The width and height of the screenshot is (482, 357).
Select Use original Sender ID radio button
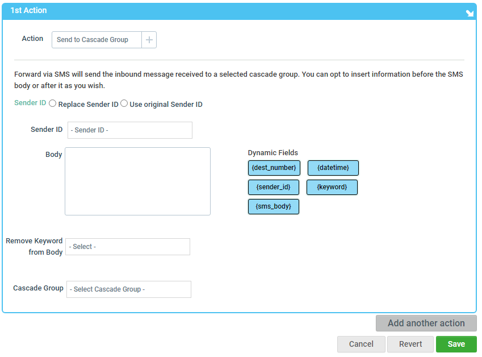(124, 103)
